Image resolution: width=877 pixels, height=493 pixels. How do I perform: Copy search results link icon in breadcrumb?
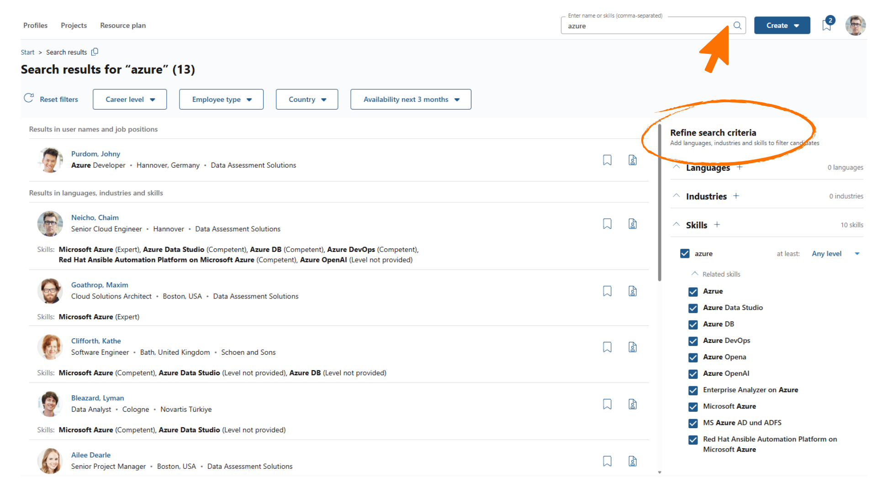pos(95,52)
